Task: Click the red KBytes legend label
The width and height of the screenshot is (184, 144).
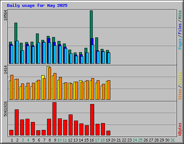Action: 180,129
